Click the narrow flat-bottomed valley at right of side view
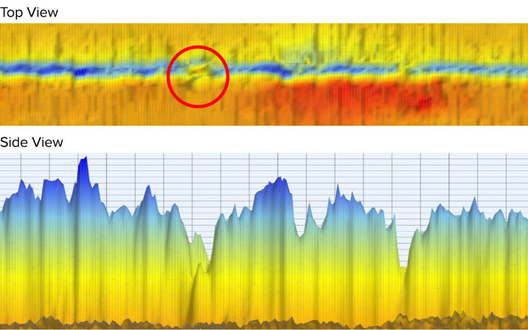This screenshot has width=528, height=330. 403,259
